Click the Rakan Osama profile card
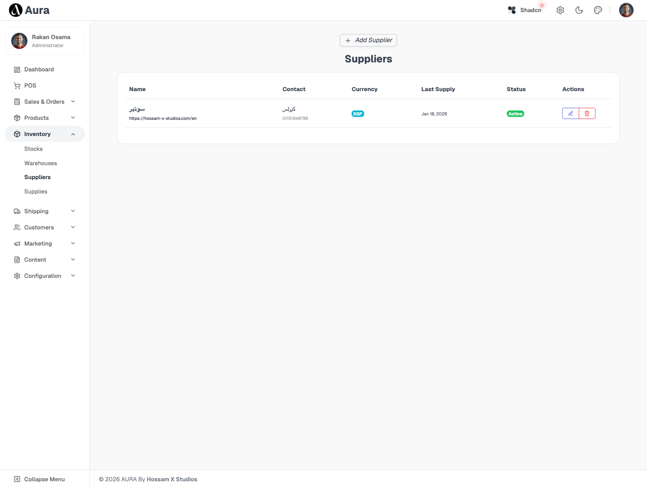The width and height of the screenshot is (647, 488). (x=44, y=41)
